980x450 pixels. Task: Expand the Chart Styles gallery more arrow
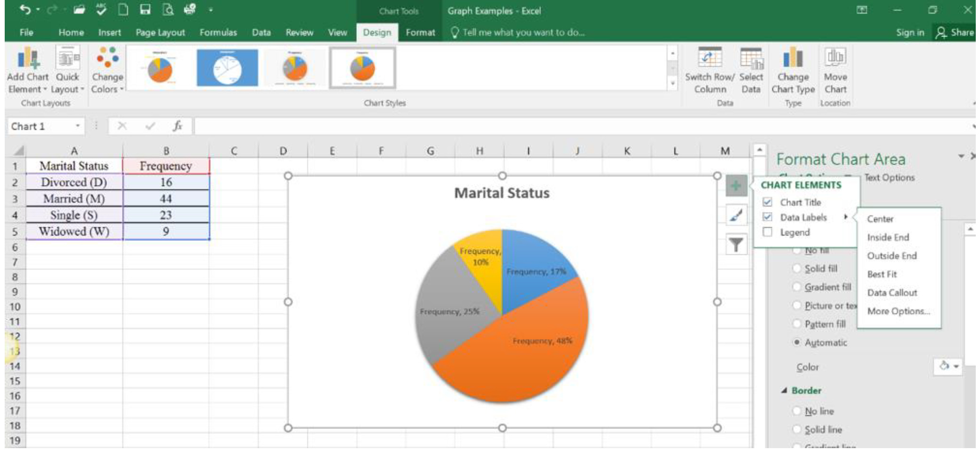pyautogui.click(x=673, y=84)
